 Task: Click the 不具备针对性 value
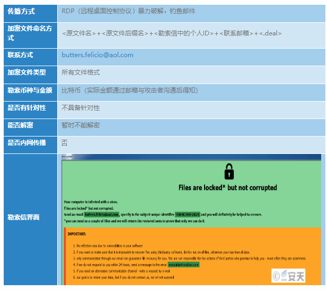pyautogui.click(x=81, y=108)
